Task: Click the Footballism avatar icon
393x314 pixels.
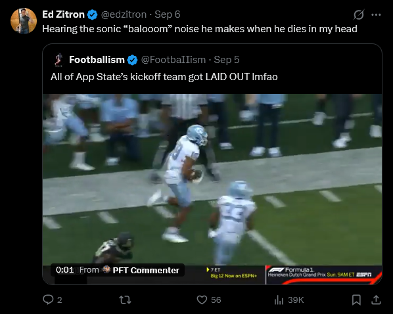Action: click(x=58, y=60)
